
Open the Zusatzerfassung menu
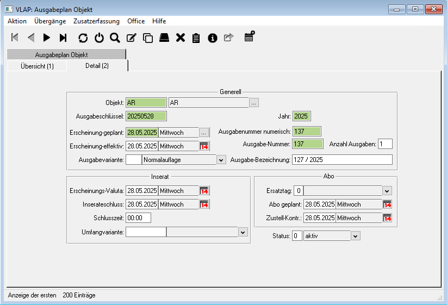pyautogui.click(x=96, y=21)
